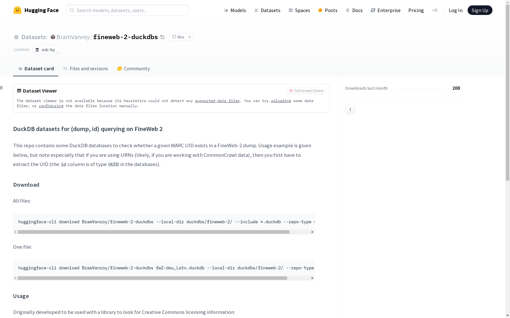
Task: Focus the search models input field
Action: pos(127,10)
